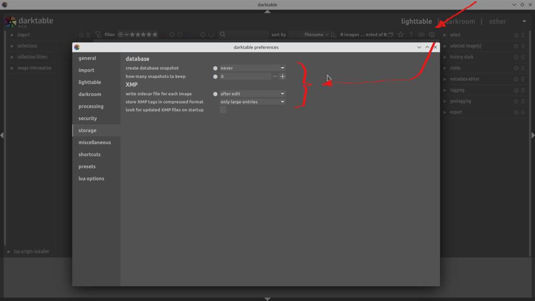Screen dimensions: 535x301
Task: Click the snapshots to keep number field
Action: [x=245, y=76]
